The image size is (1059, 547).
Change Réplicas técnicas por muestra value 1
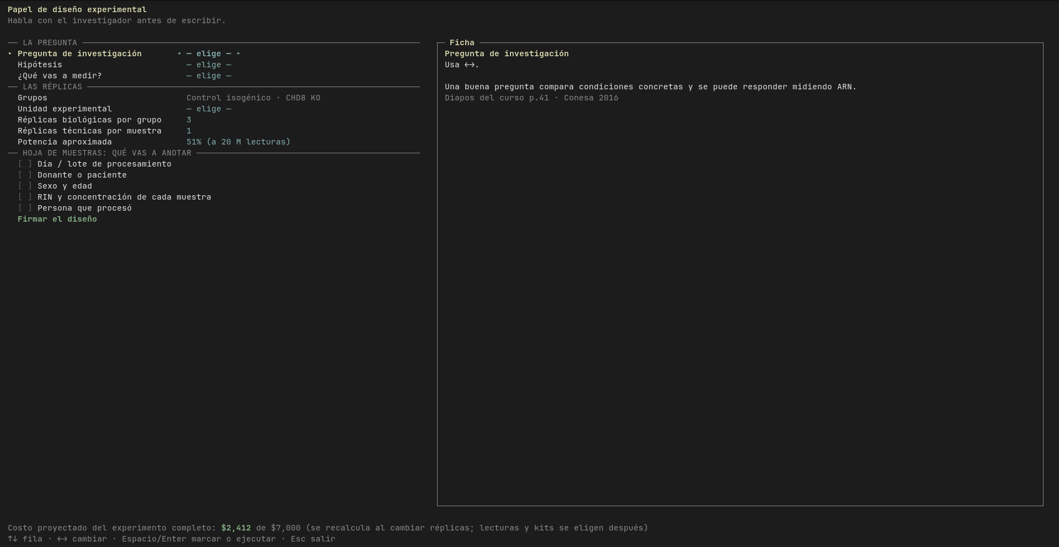(x=189, y=131)
